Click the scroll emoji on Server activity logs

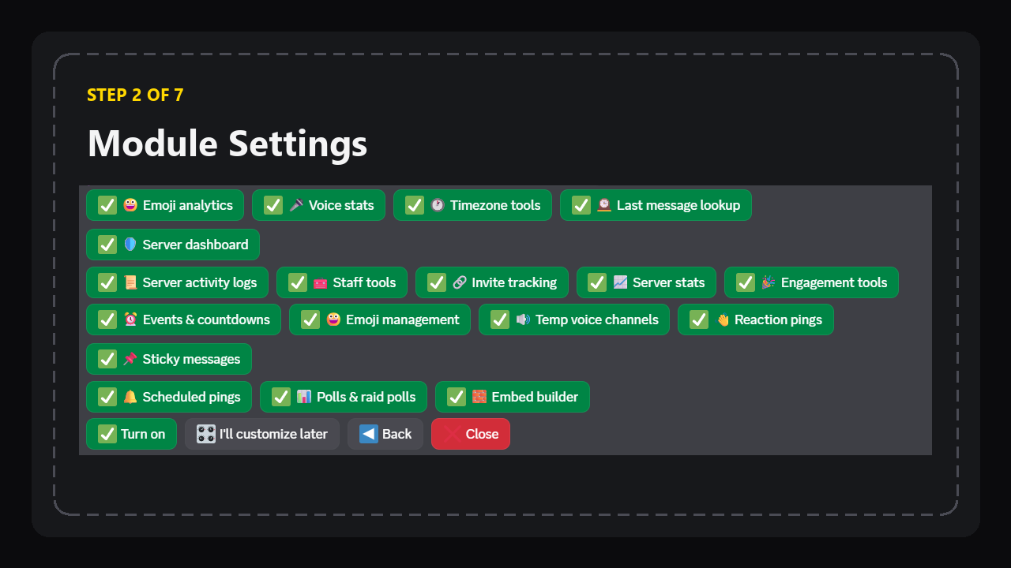(x=130, y=282)
